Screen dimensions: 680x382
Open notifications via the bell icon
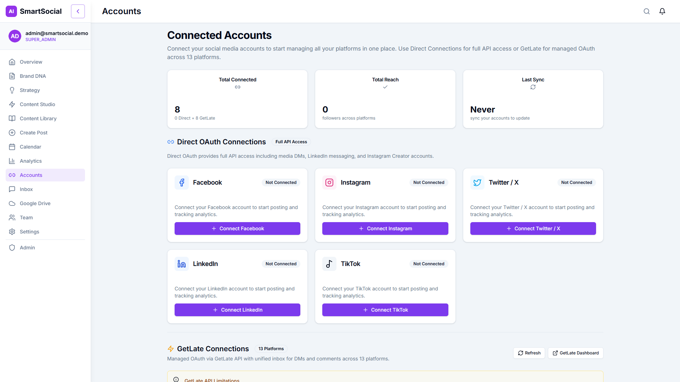pos(662,11)
